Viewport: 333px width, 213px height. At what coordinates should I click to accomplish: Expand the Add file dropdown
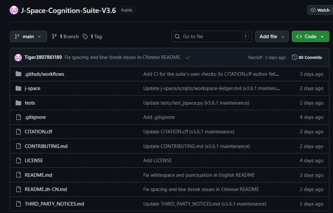coord(272,37)
